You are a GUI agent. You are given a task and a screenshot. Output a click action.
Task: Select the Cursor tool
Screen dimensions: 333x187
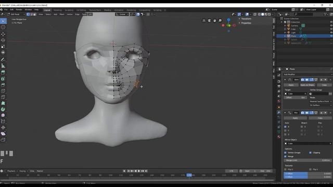coord(3,27)
